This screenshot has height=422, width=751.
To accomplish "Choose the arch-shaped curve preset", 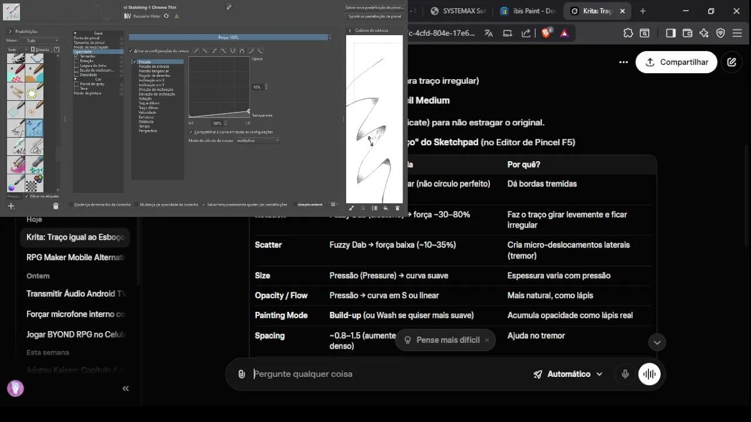I will [x=242, y=51].
